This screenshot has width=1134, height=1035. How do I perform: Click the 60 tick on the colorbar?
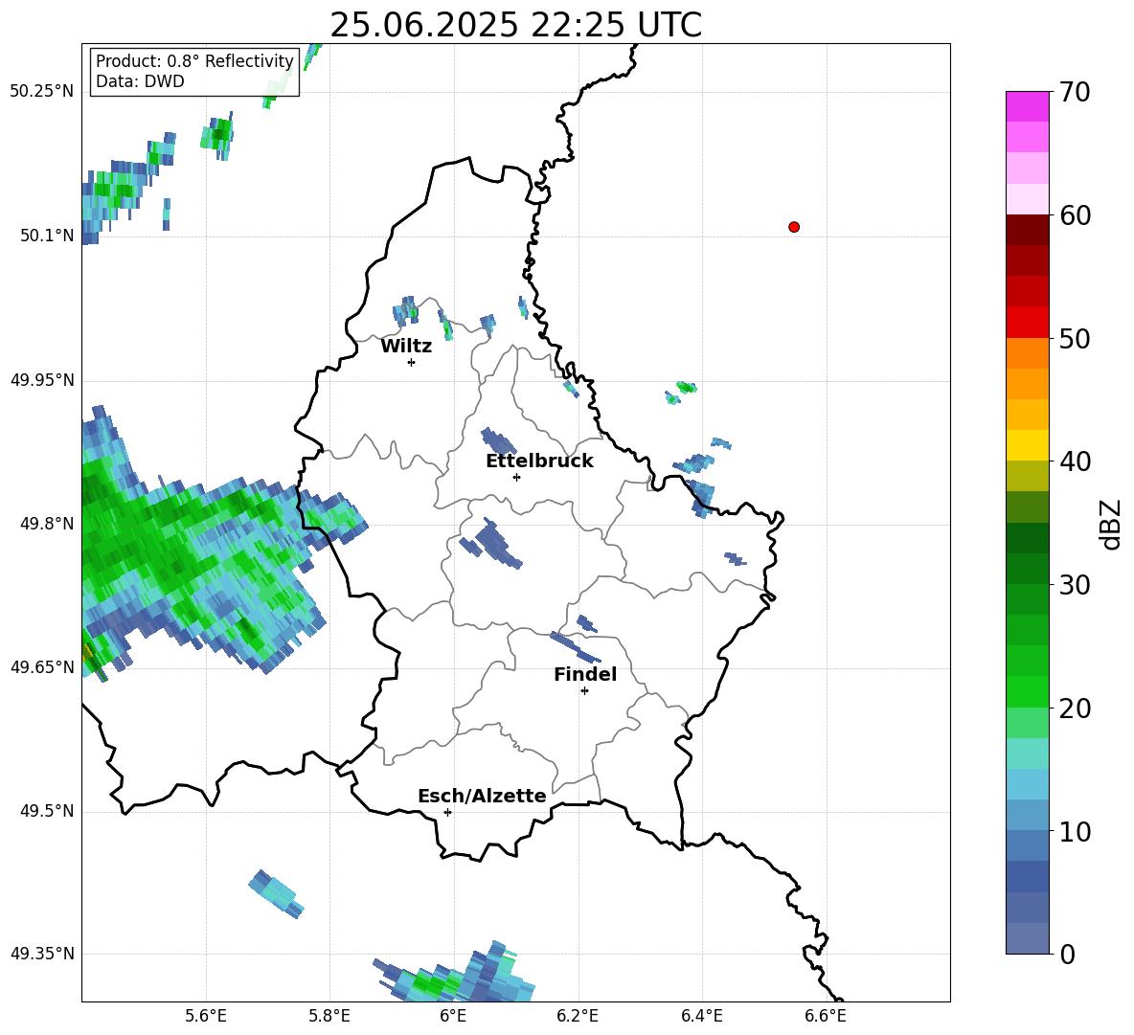[x=1074, y=215]
